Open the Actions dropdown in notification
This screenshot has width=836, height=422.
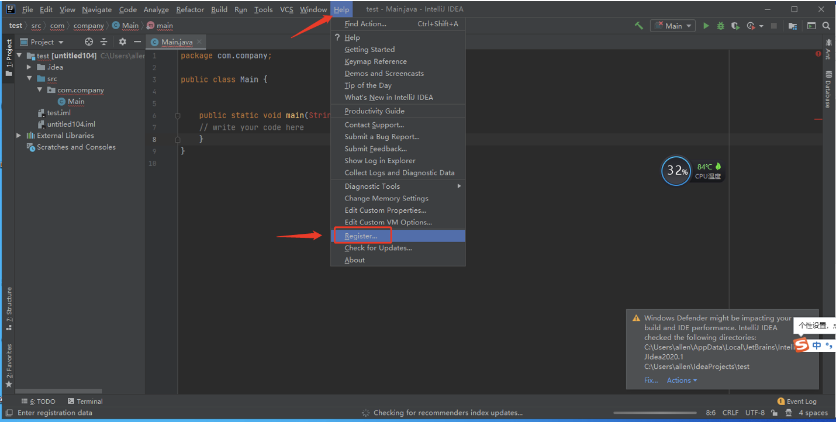point(682,380)
